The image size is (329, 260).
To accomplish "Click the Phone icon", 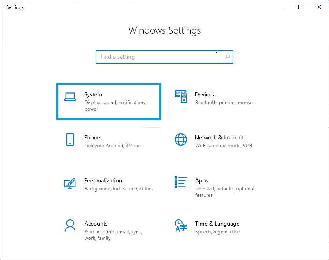I will [x=70, y=139].
